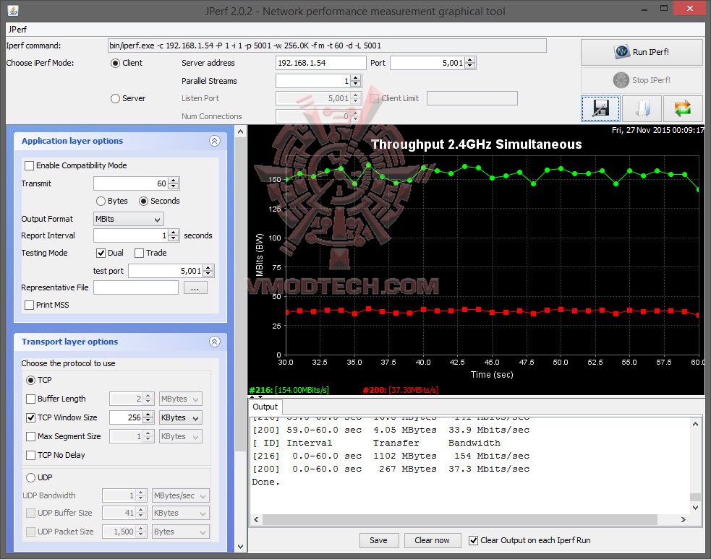This screenshot has height=559, width=711.
Task: Click the disabled Stop IPerf! button
Action: point(642,80)
